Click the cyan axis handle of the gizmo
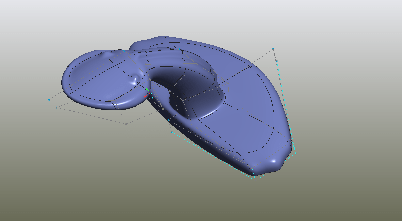The height and width of the screenshot is (221, 402). click(153, 98)
